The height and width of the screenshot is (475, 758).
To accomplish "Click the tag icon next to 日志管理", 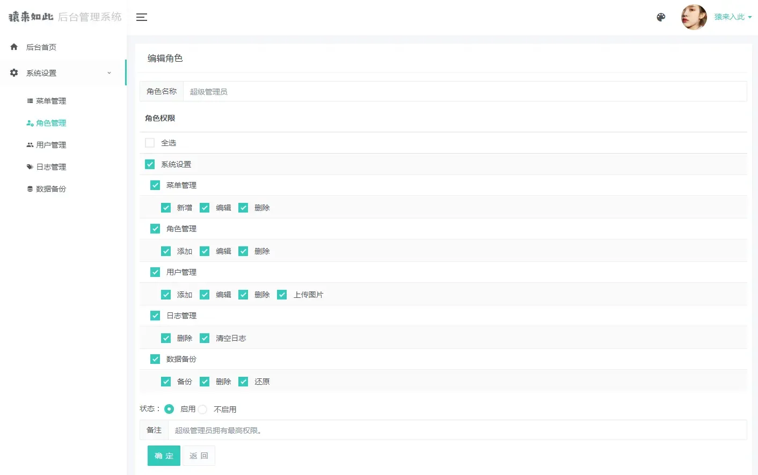I will click(30, 166).
